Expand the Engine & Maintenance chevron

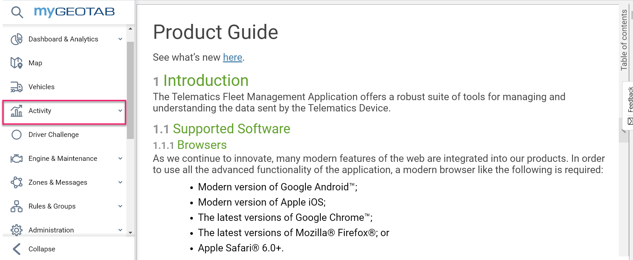click(120, 159)
